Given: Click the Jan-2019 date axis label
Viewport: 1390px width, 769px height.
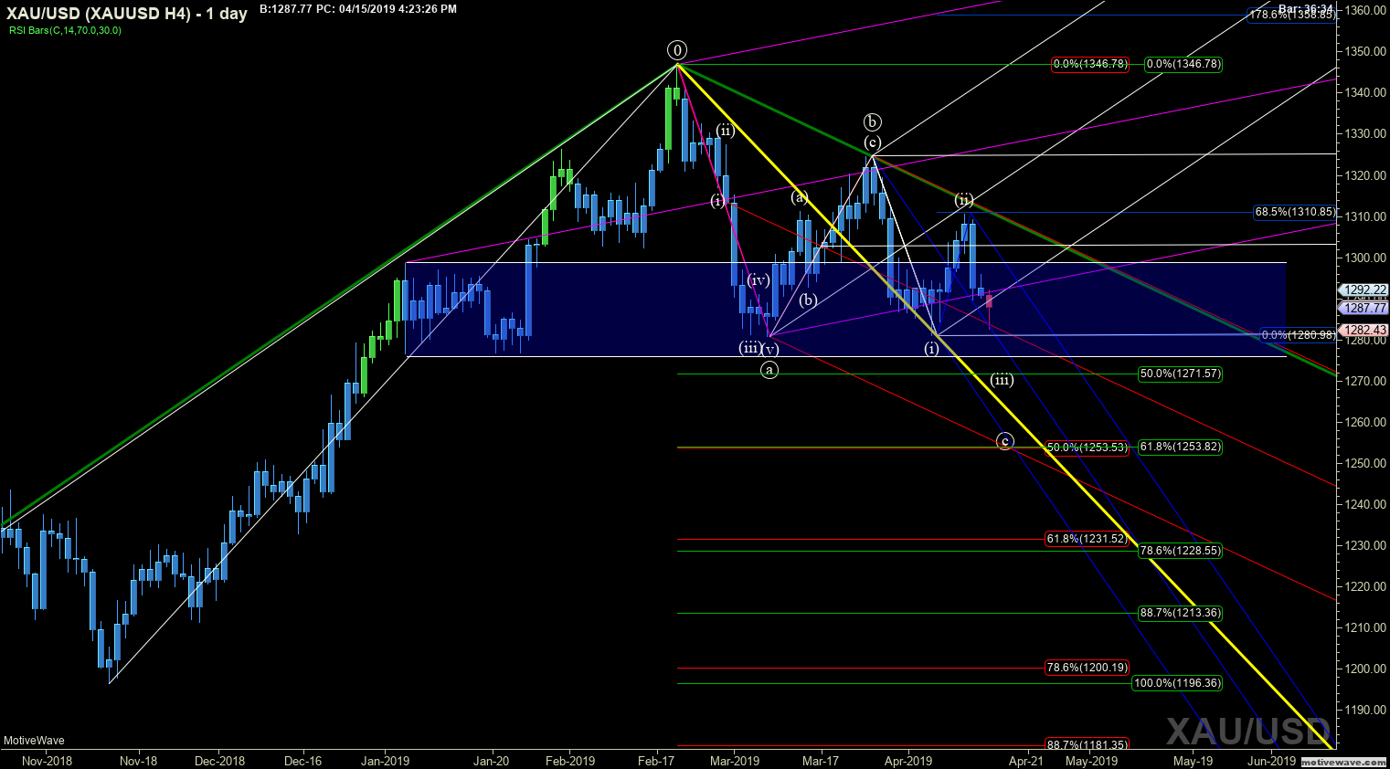Looking at the screenshot, I should click(385, 761).
